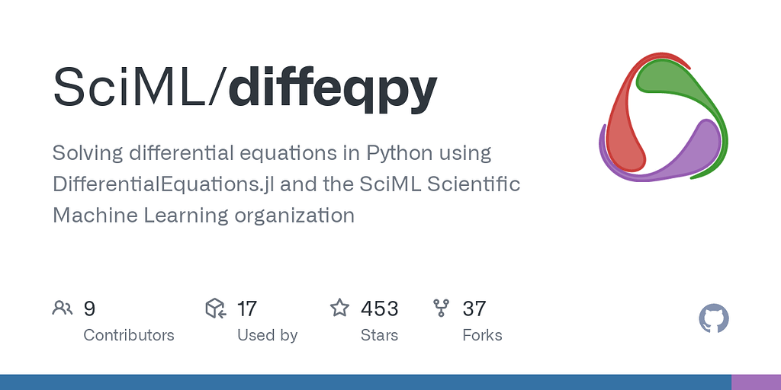Click the Used by label

pyautogui.click(x=267, y=335)
